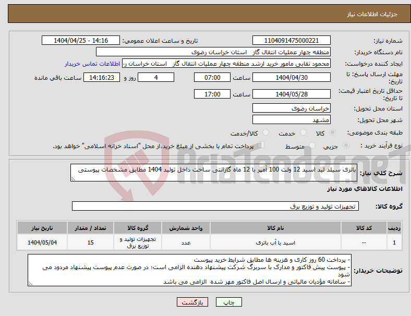Toggle the اسناد خزانه اسلامی payment checkbox
The width and height of the screenshot is (411, 316).
pos(261,145)
